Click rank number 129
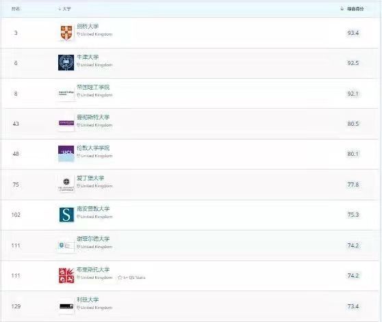The width and height of the screenshot is (382, 322). pos(16,306)
